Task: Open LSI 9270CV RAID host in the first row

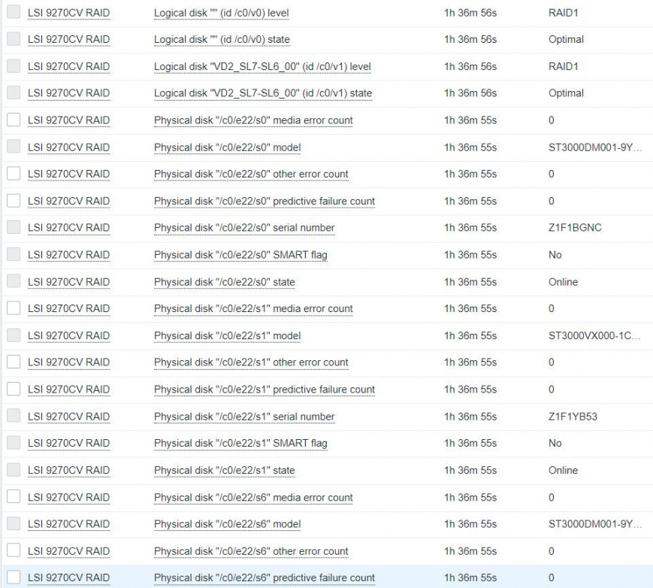Action: coord(68,13)
